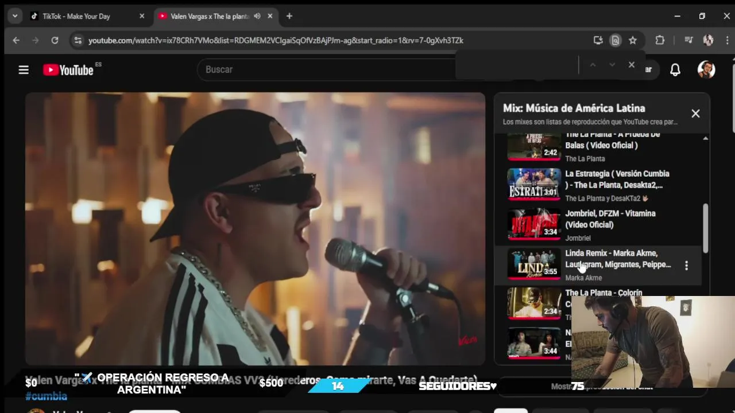Open Jombriel, DFZM - Vitamina title
Viewport: 735px width, 413px height.
(610, 219)
